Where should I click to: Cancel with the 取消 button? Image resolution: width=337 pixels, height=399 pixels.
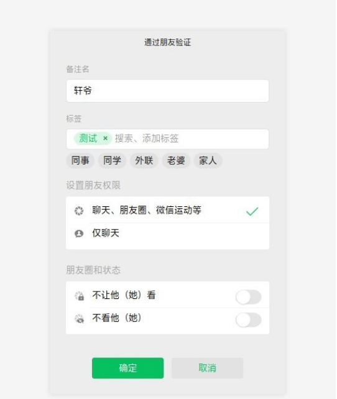(x=207, y=368)
